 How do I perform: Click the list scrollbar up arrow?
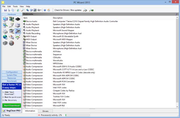pyautogui.click(x=177, y=18)
